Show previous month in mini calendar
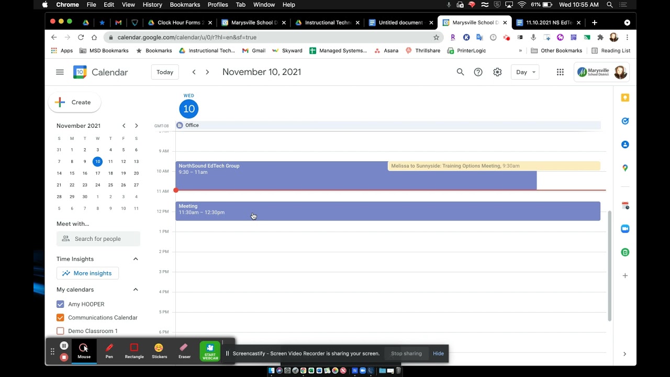Screen dimensions: 670x377 [x=124, y=126]
